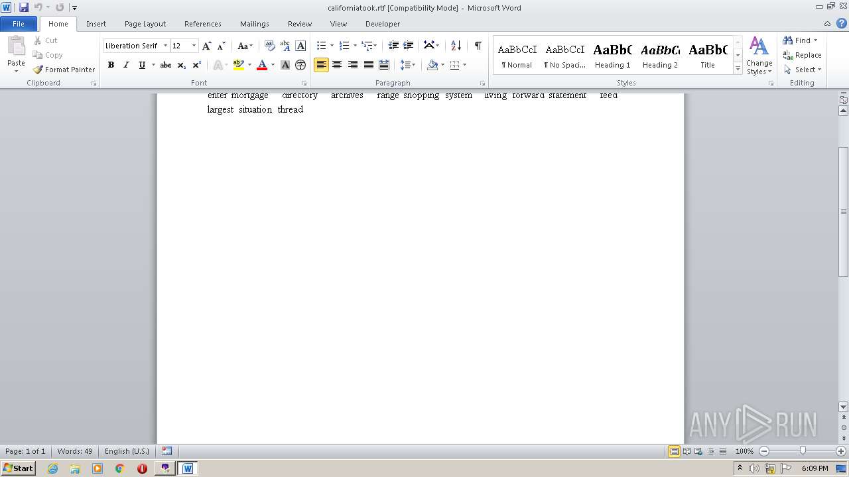Click the Character Border icon
Viewport: 849px width, 477px height.
[x=300, y=46]
